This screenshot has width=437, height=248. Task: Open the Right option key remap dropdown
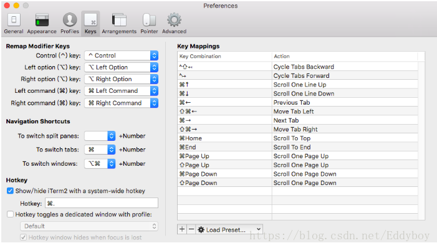click(122, 79)
